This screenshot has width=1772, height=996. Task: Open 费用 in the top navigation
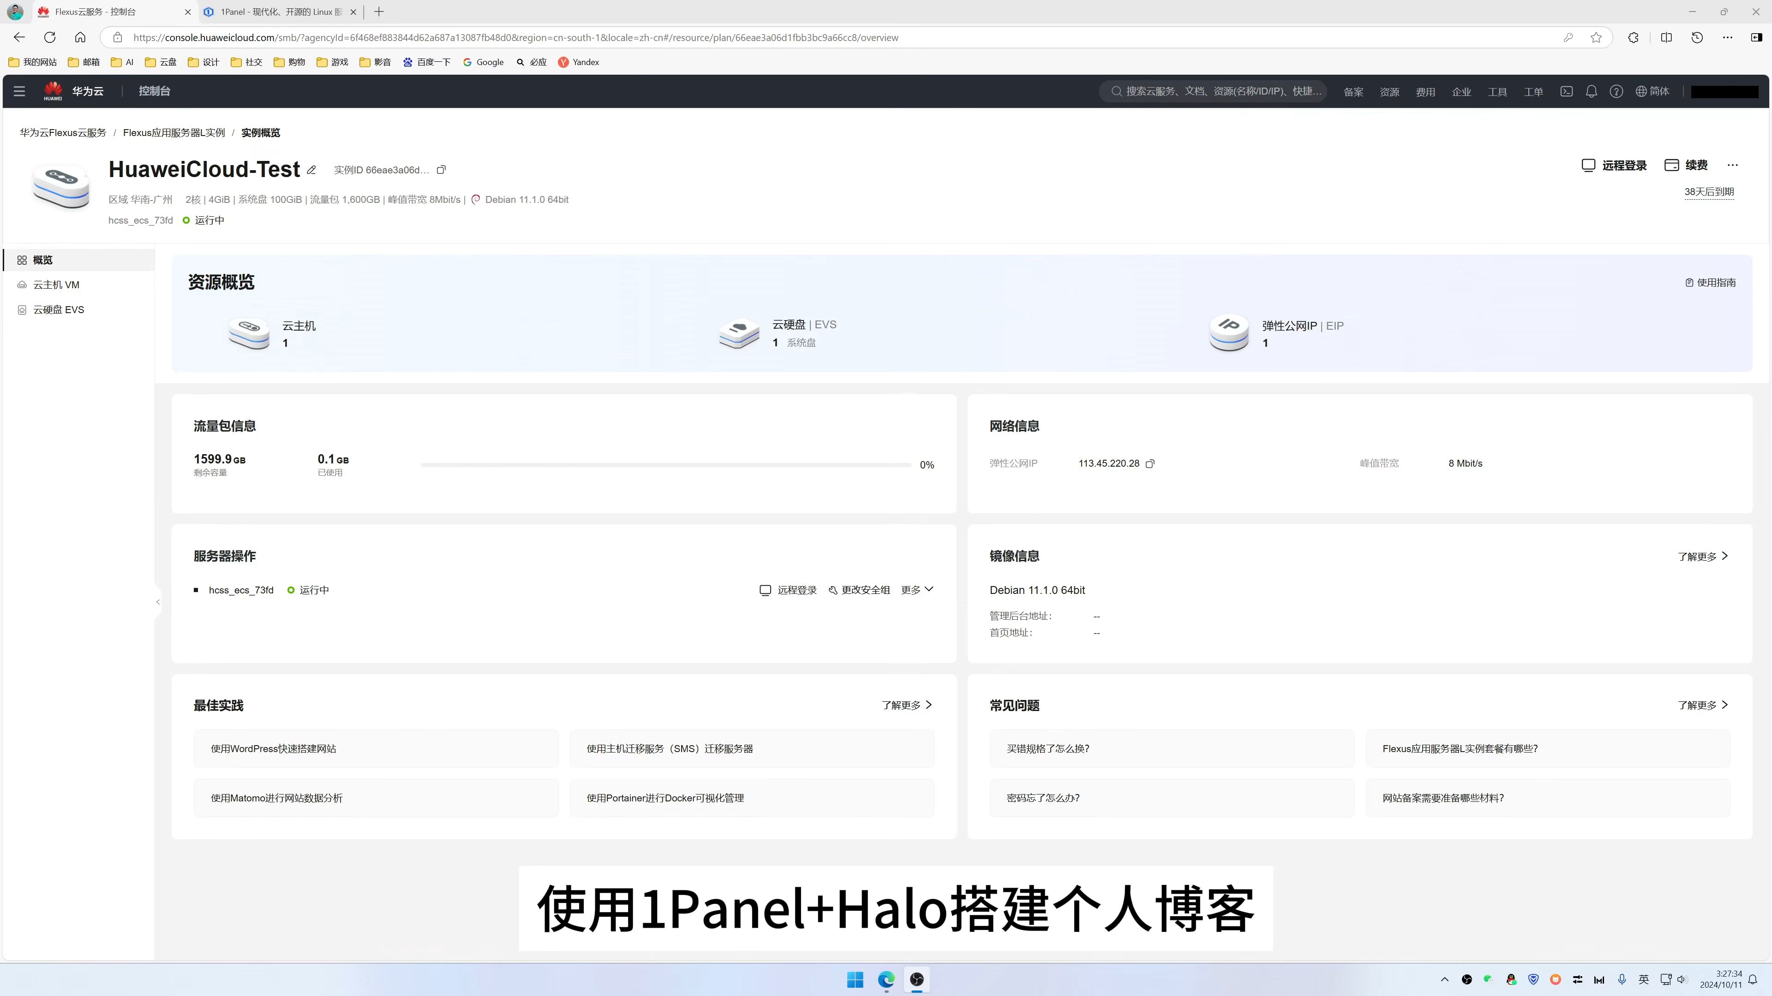1425,91
